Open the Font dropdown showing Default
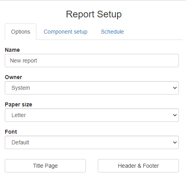186x176 pixels. tap(92, 142)
